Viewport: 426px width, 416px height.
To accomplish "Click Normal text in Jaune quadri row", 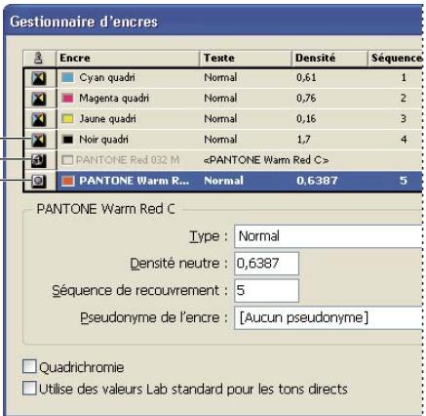I will pyautogui.click(x=220, y=119).
